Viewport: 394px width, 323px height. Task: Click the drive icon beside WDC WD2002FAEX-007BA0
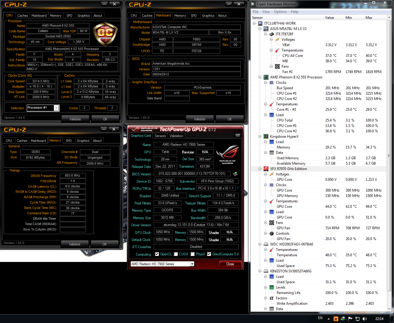coord(266,244)
